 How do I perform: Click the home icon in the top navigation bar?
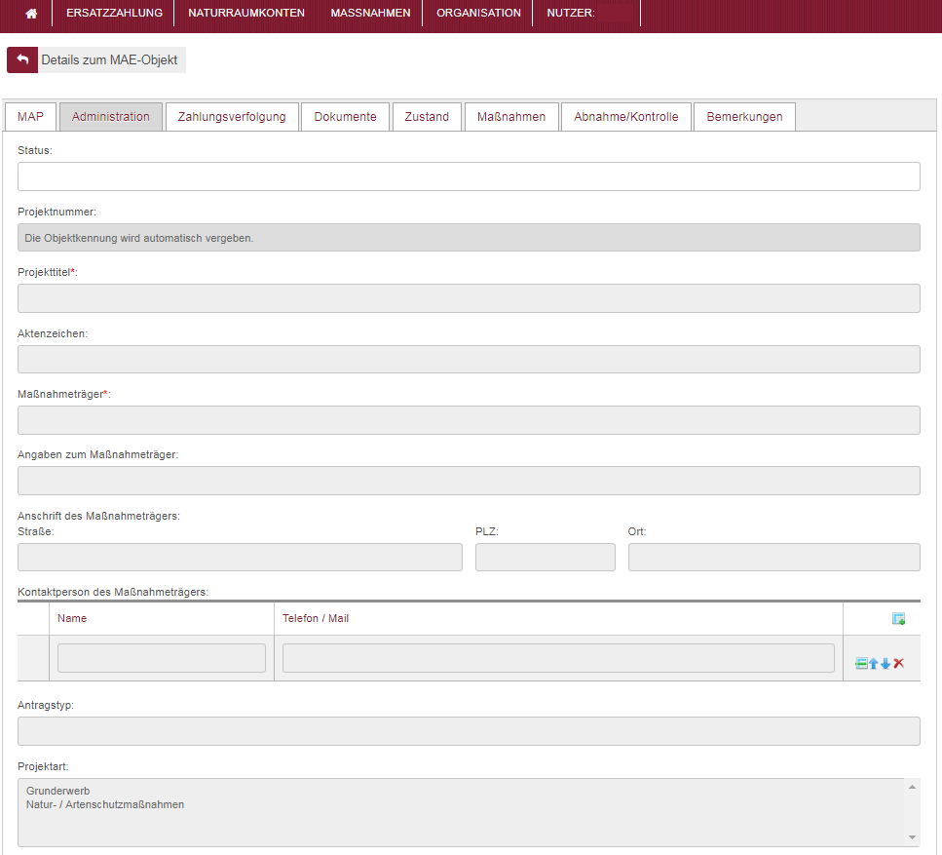pyautogui.click(x=31, y=14)
